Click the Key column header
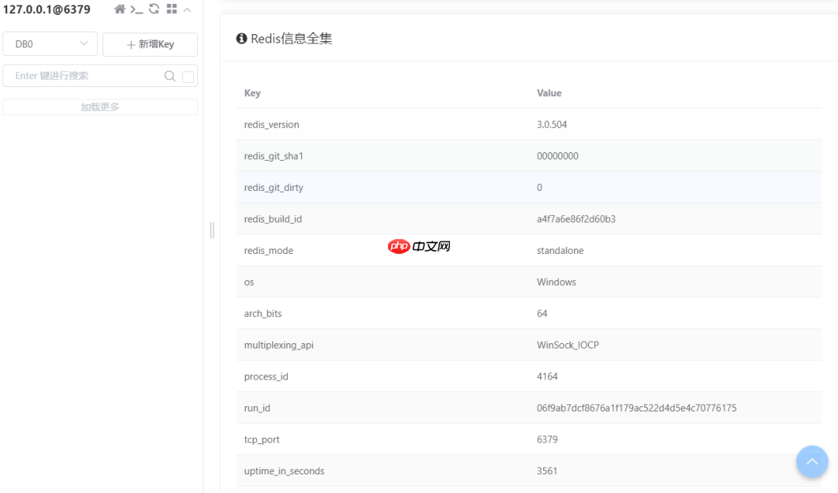 click(251, 92)
